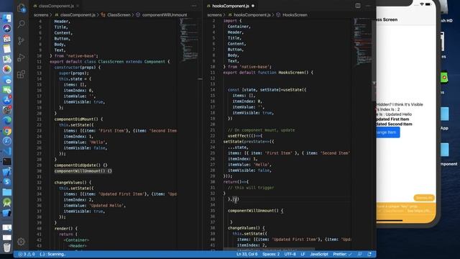Click line number 21 in the left editor gutter
Image resolution: width=460 pixels, height=259 pixels.
pos(40,119)
